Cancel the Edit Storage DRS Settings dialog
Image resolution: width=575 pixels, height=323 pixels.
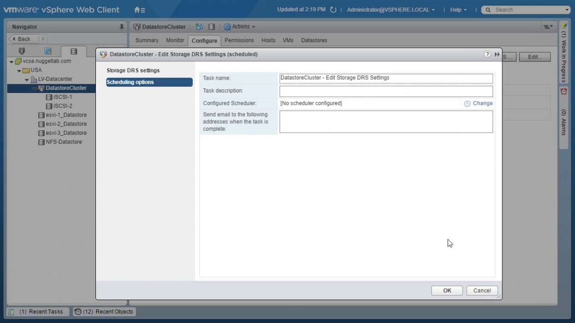482,291
